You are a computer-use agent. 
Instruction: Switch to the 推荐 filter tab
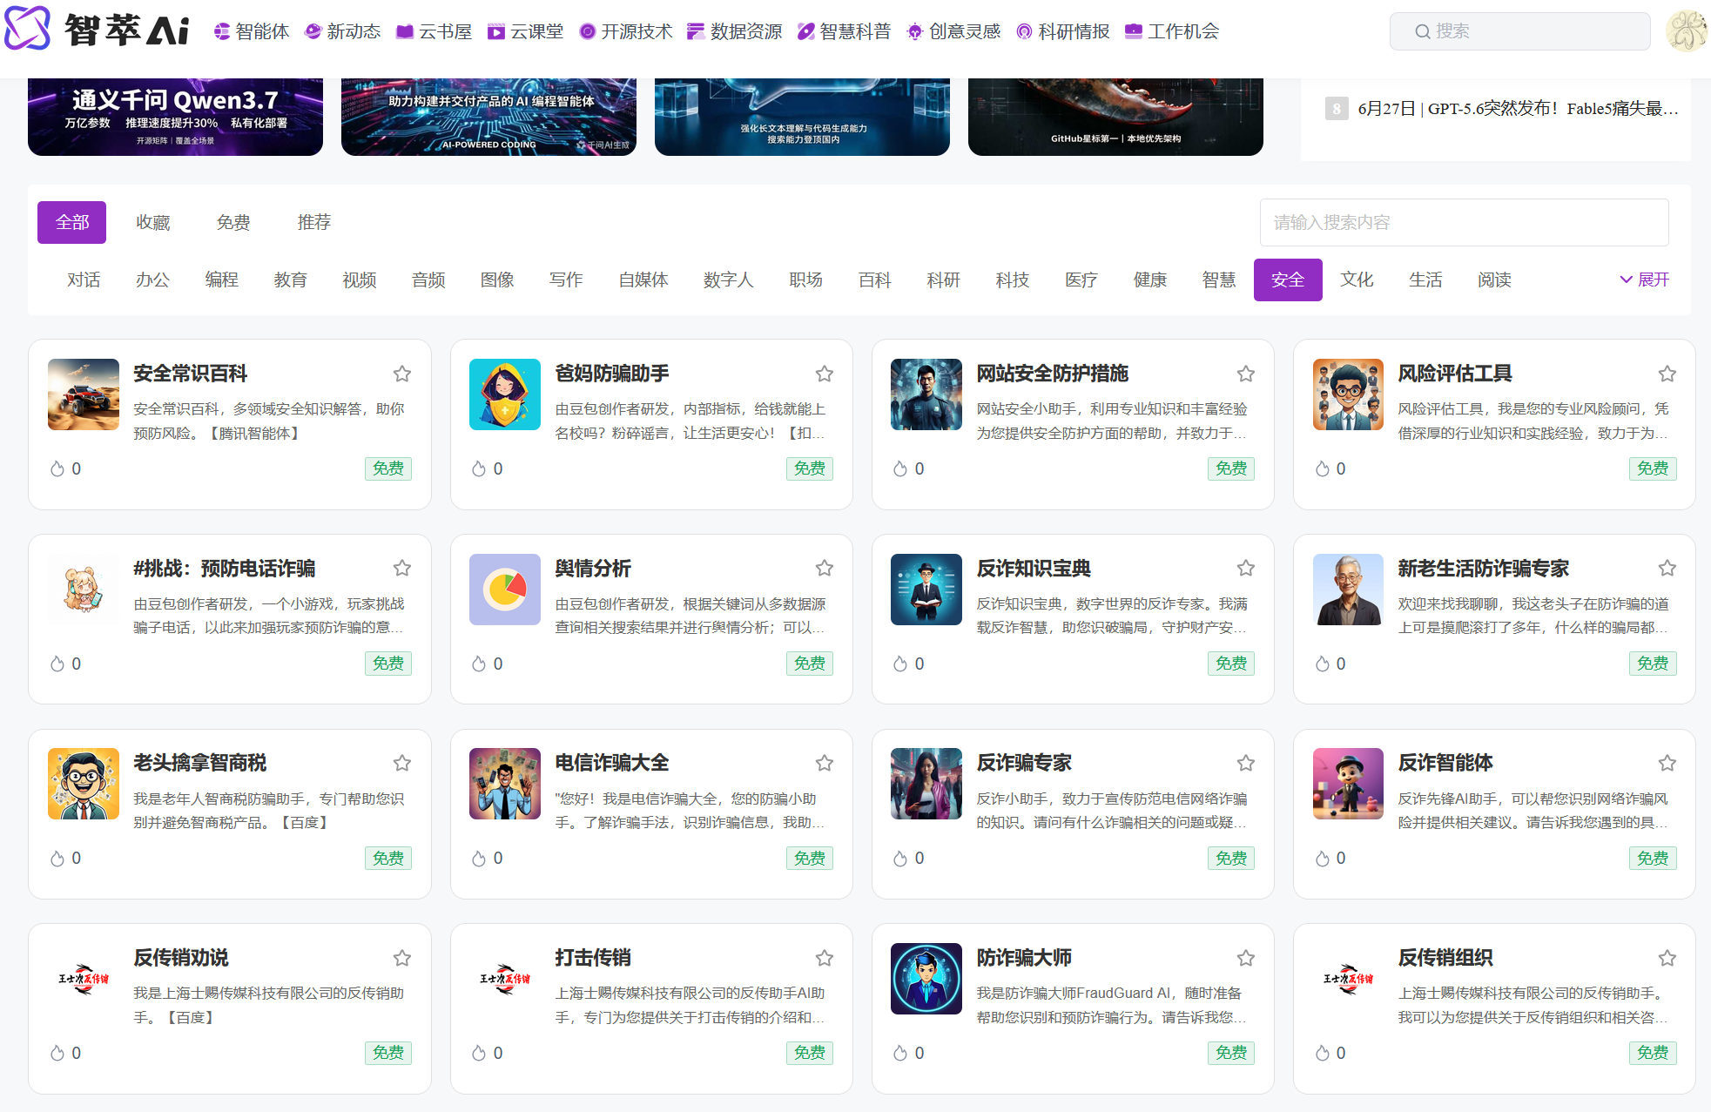tap(314, 222)
